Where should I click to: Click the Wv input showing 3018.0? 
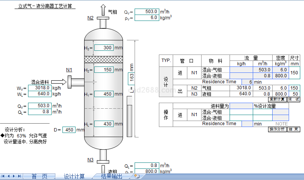[x=39, y=88]
